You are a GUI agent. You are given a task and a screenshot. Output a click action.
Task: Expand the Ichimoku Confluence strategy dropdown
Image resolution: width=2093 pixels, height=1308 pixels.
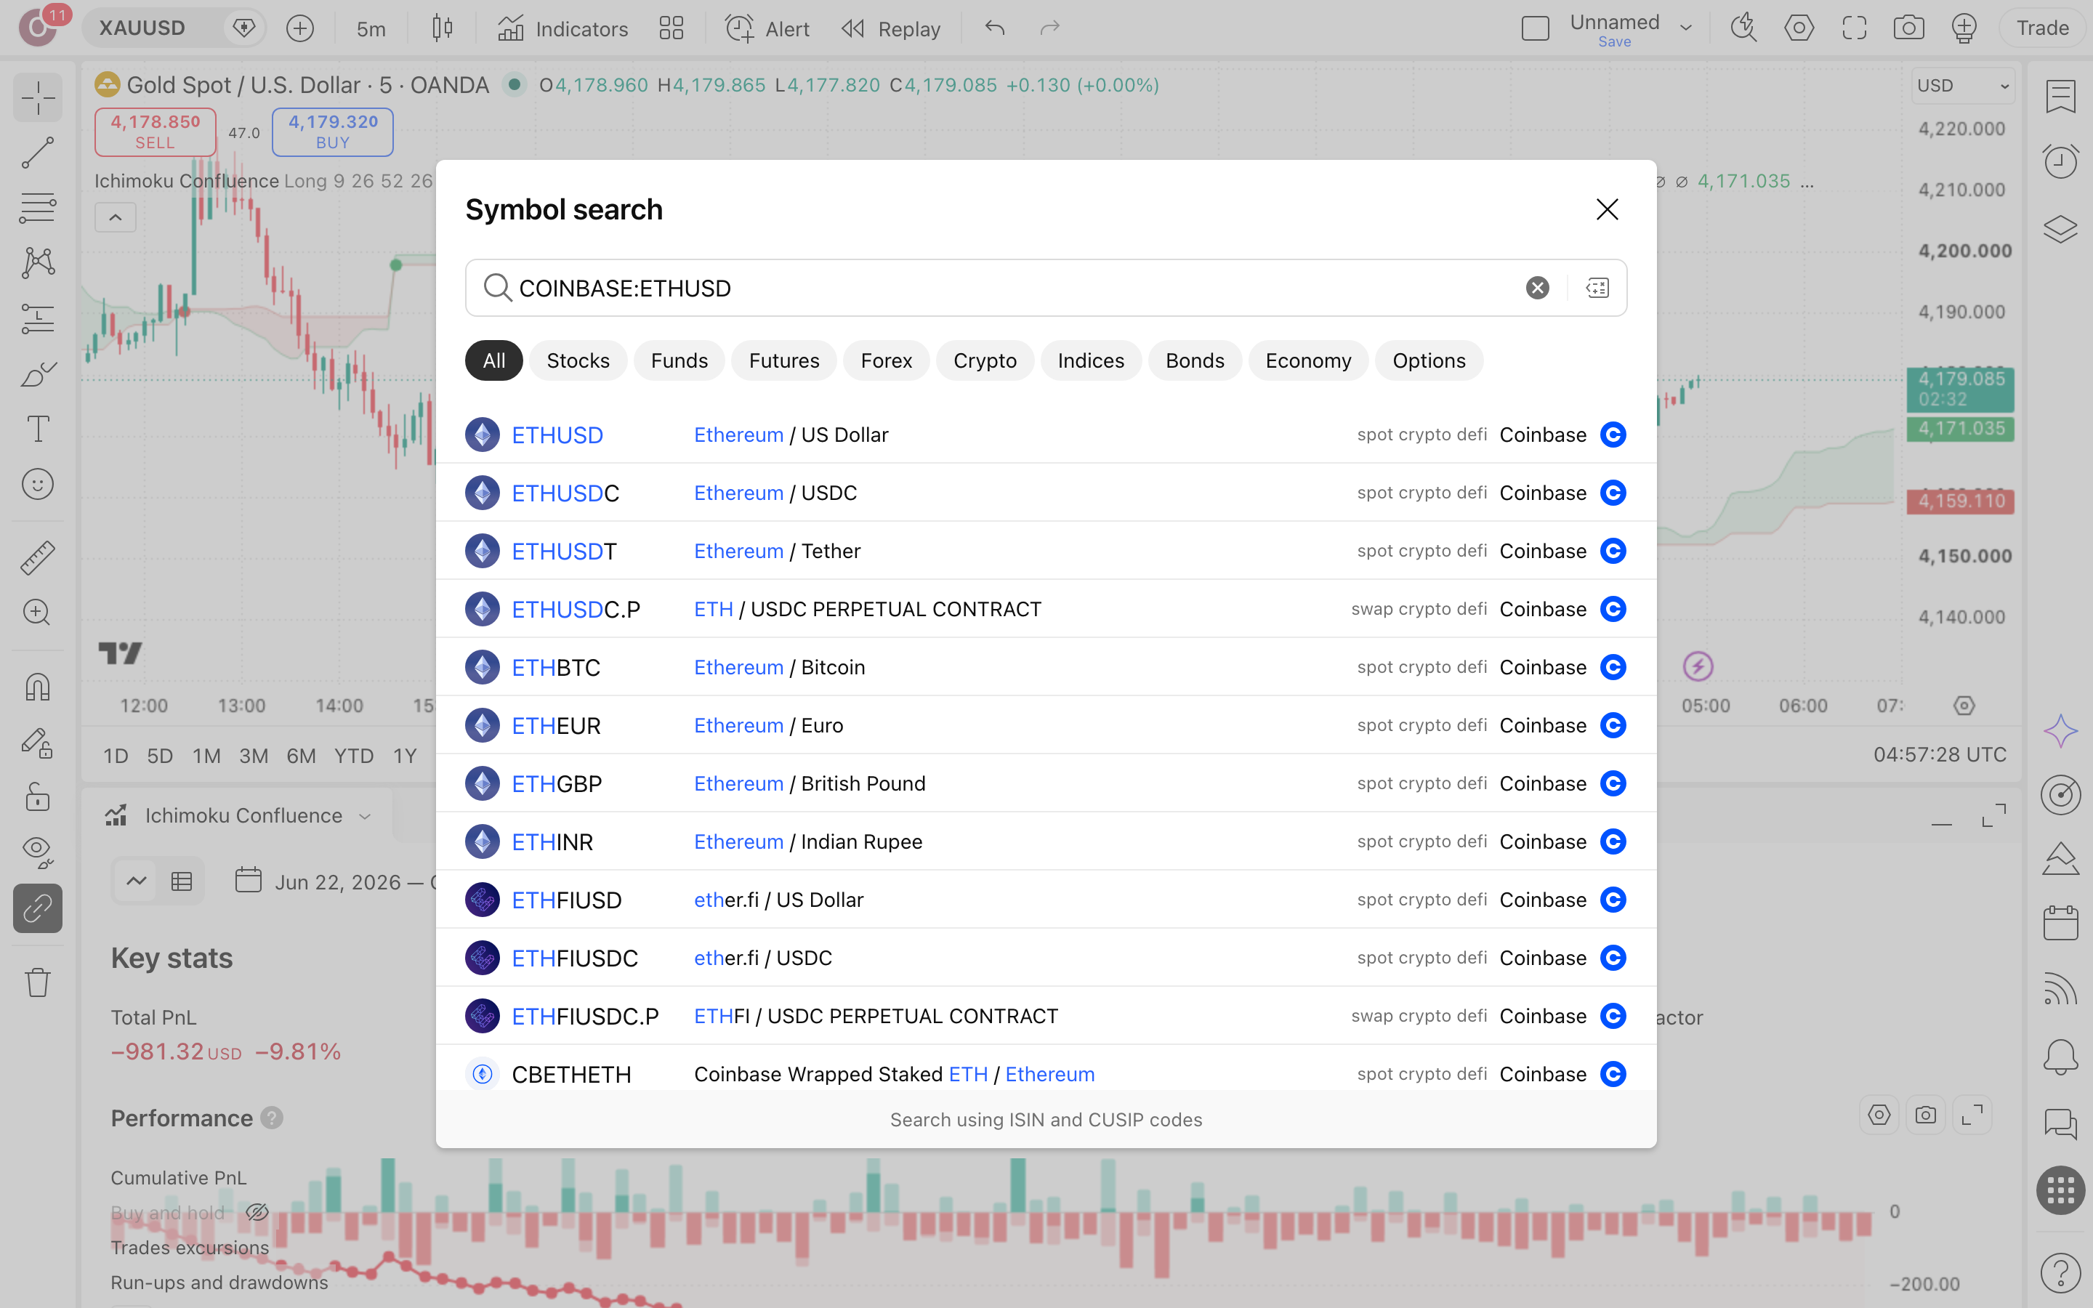365,816
